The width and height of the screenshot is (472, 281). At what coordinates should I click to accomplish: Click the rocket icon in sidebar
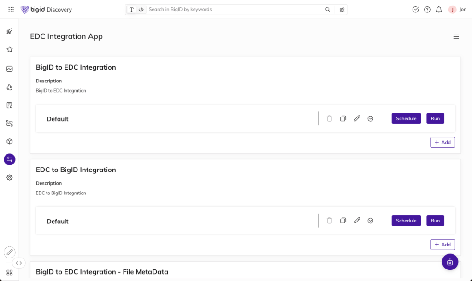(x=9, y=31)
